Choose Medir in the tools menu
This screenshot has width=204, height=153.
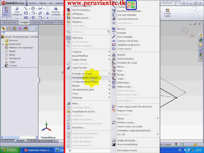point(88,104)
